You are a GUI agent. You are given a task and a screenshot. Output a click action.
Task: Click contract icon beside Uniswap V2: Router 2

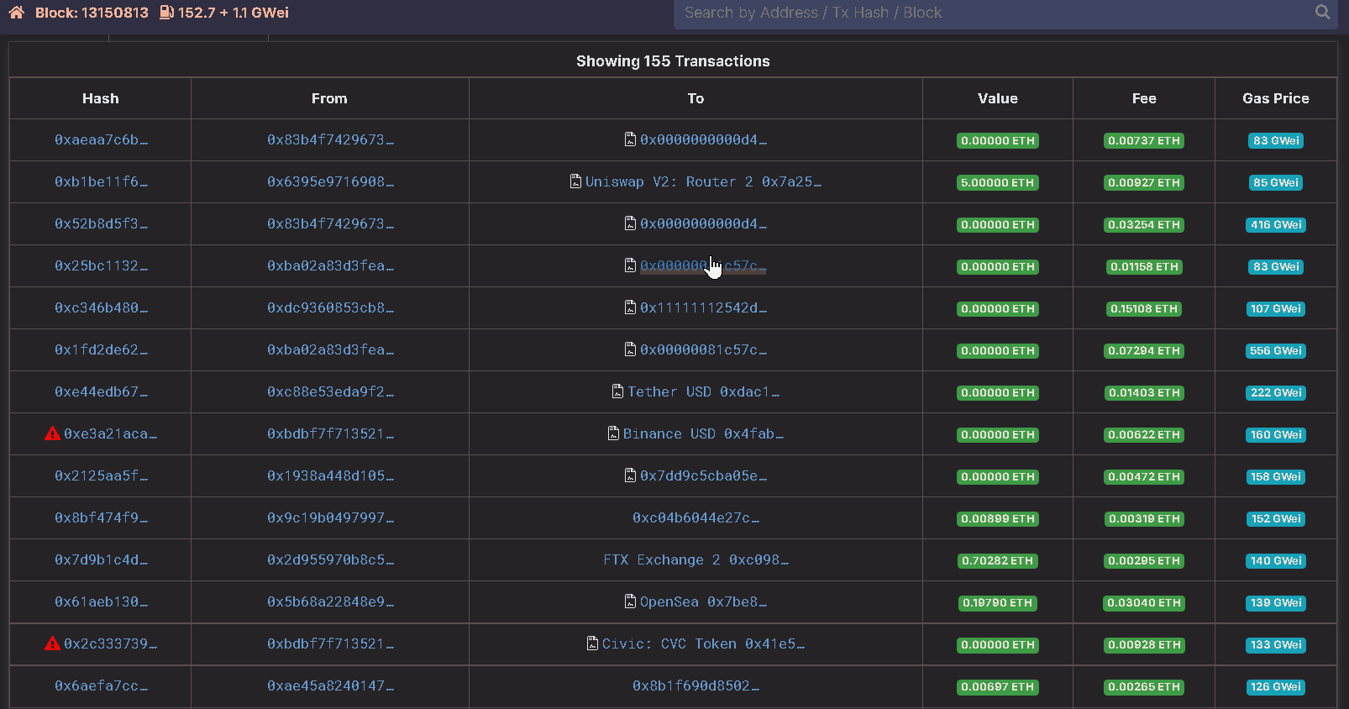[x=575, y=181]
